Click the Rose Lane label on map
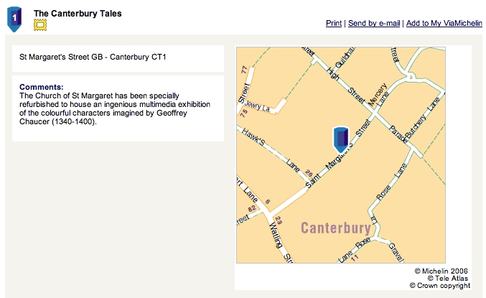This screenshot has width=486, height=298. (391, 182)
